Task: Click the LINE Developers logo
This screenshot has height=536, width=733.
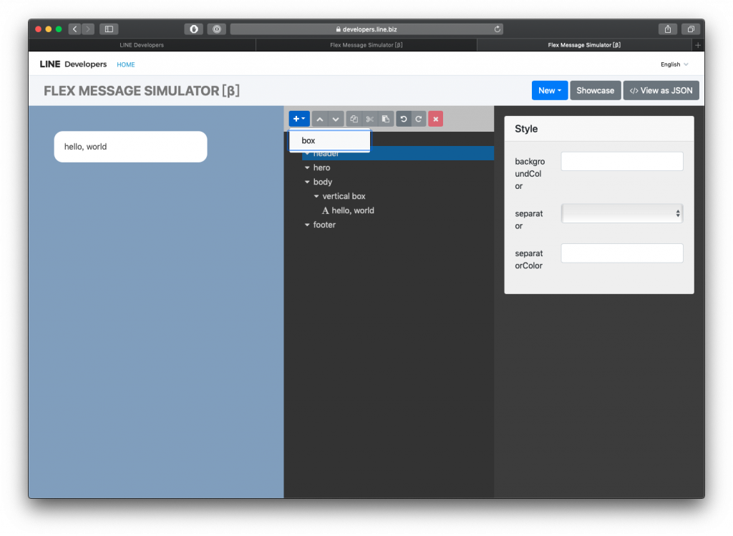Action: [x=73, y=64]
